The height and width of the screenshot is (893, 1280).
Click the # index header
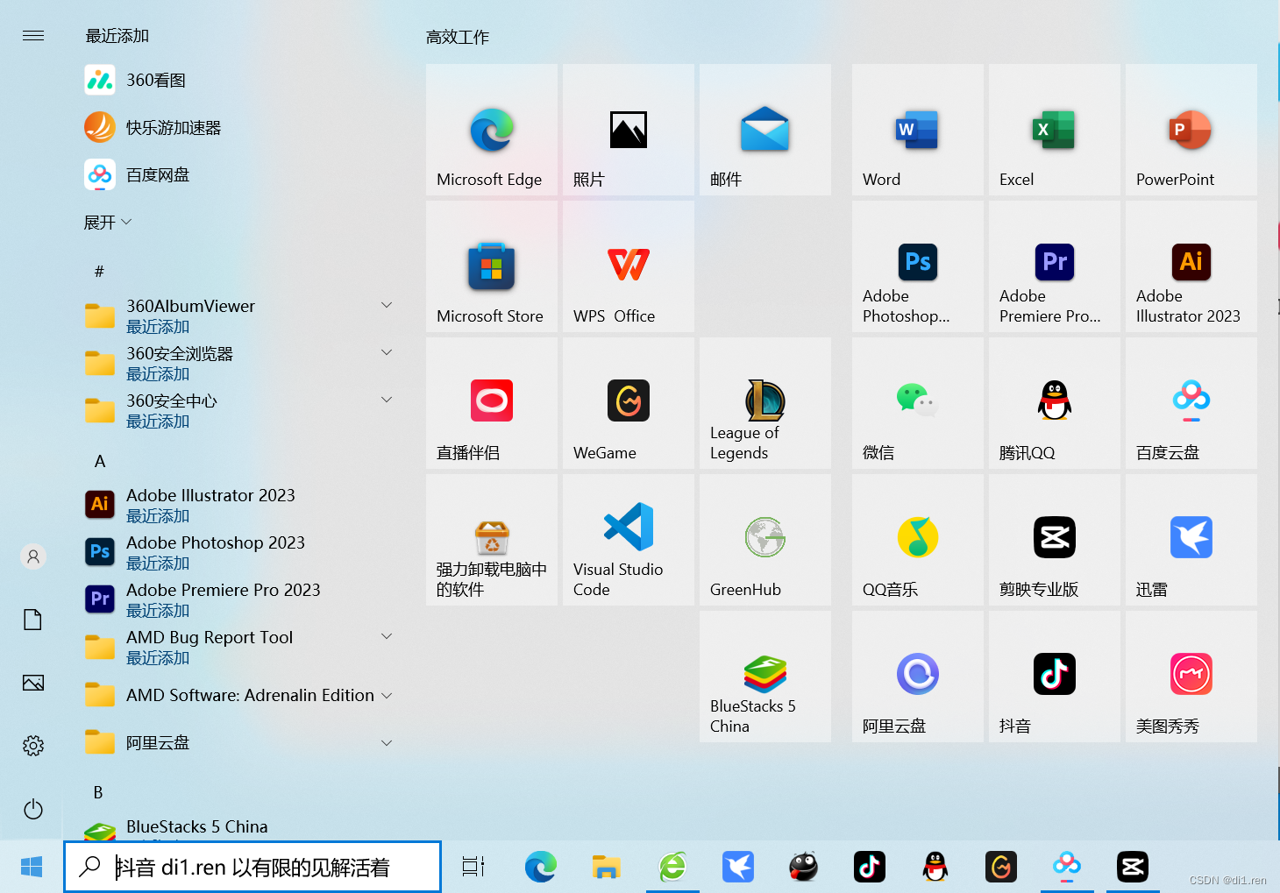pos(99,272)
